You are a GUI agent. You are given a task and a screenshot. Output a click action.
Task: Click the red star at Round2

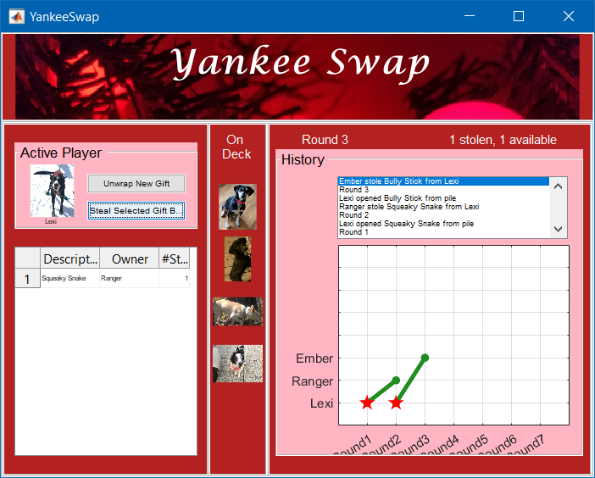(x=396, y=403)
